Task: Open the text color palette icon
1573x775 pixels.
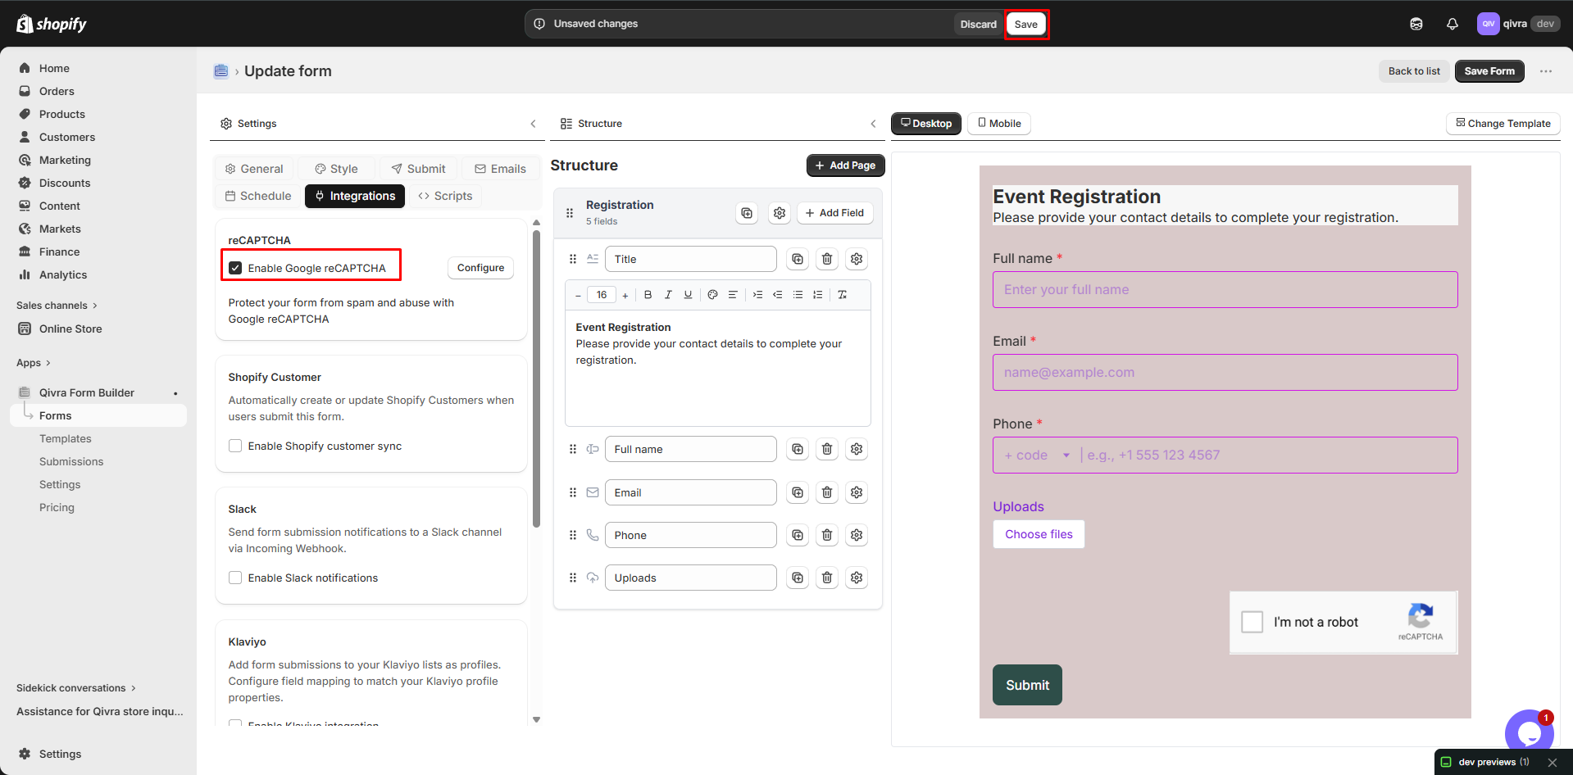Action: [712, 295]
